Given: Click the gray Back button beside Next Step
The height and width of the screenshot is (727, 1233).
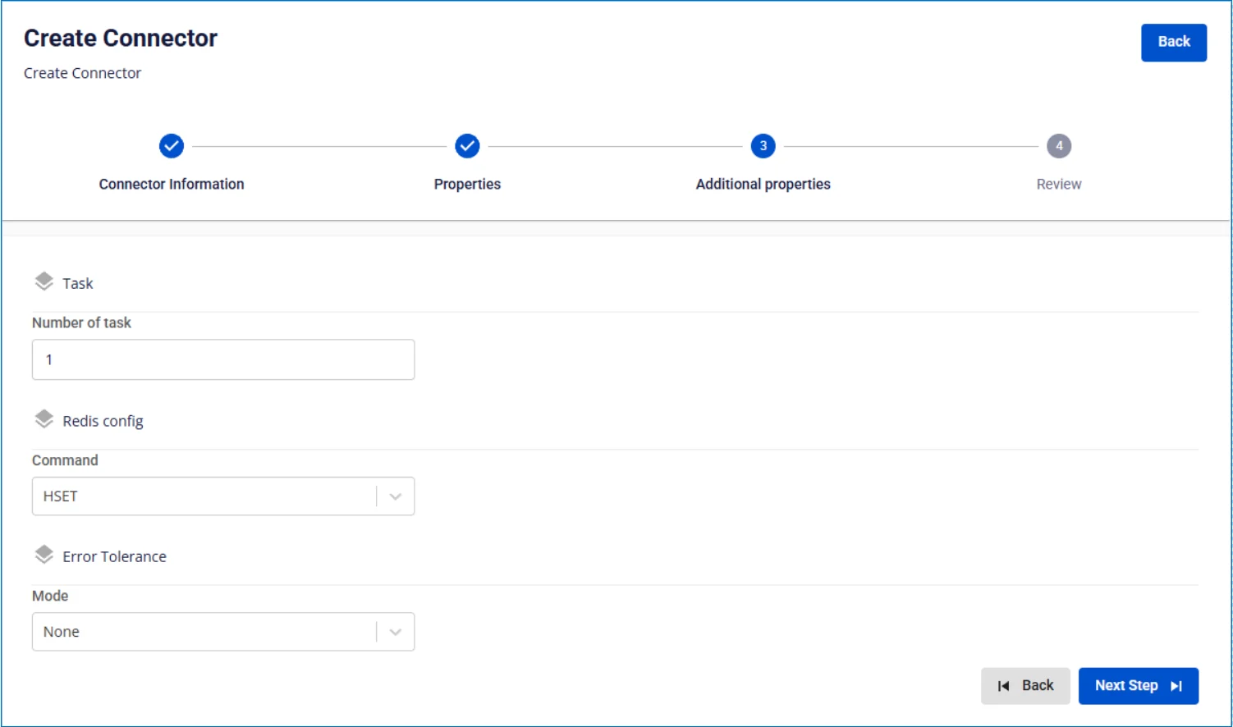Looking at the screenshot, I should click(1025, 686).
